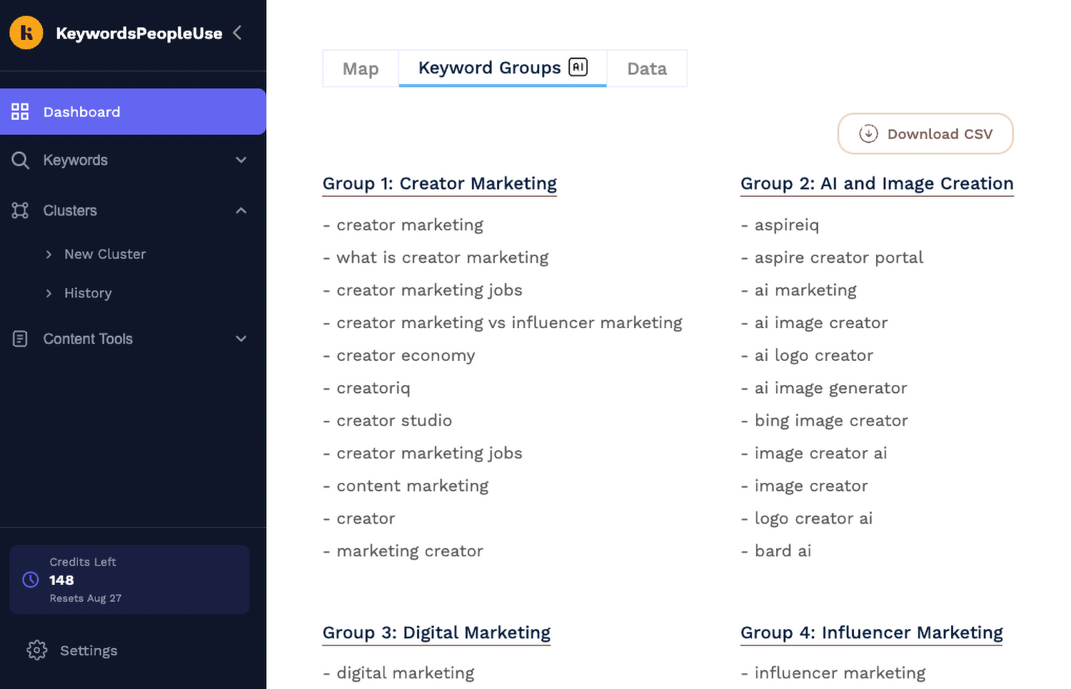
Task: Click the keyword 'aspire creator portal'
Action: (x=839, y=257)
